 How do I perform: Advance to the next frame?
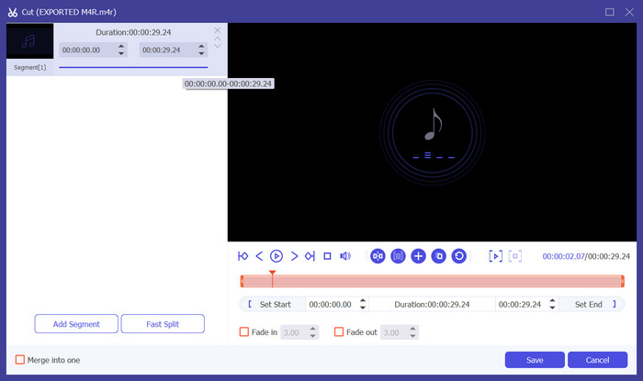coord(294,256)
